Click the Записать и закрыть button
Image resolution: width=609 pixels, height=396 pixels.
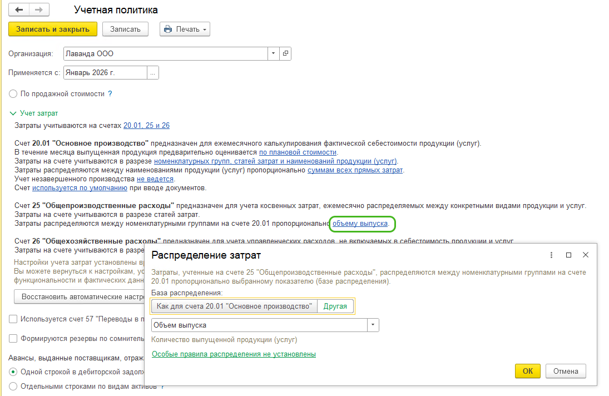tap(53, 29)
